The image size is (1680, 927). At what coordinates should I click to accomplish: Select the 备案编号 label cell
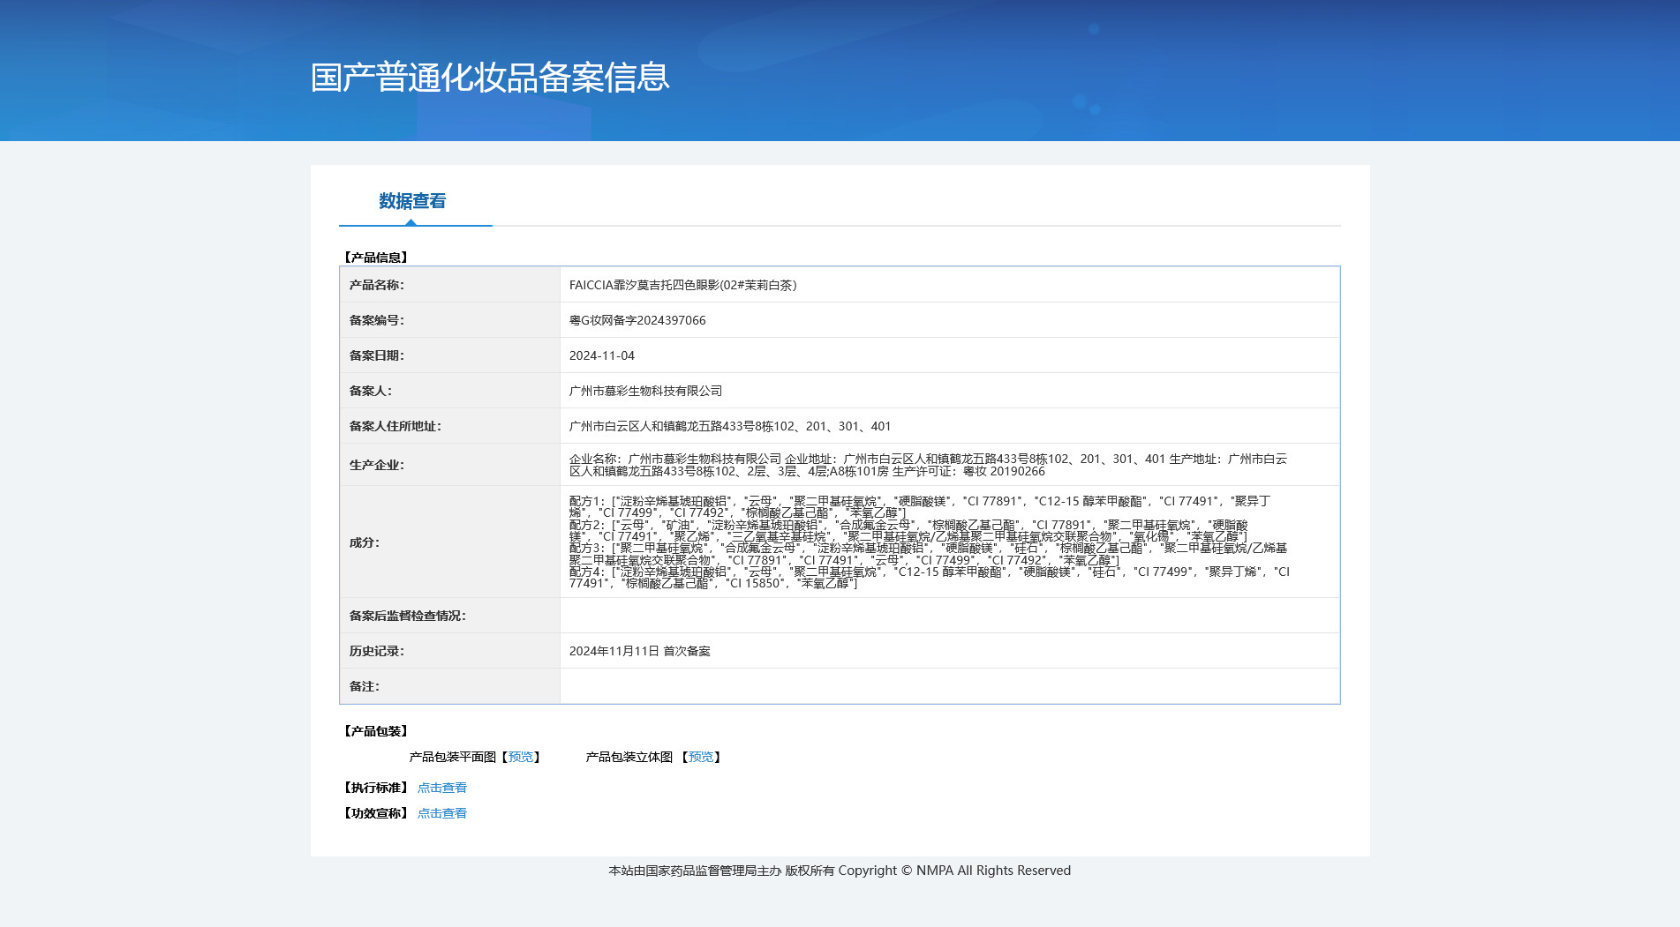tap(450, 320)
